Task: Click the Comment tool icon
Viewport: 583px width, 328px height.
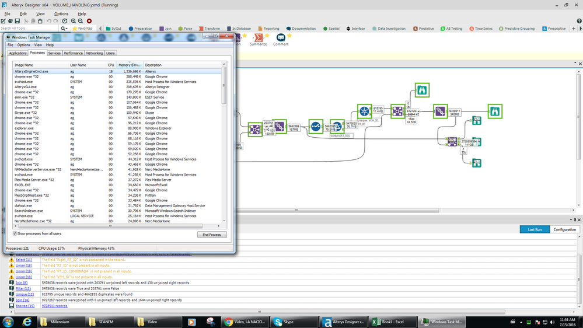Action: (281, 38)
